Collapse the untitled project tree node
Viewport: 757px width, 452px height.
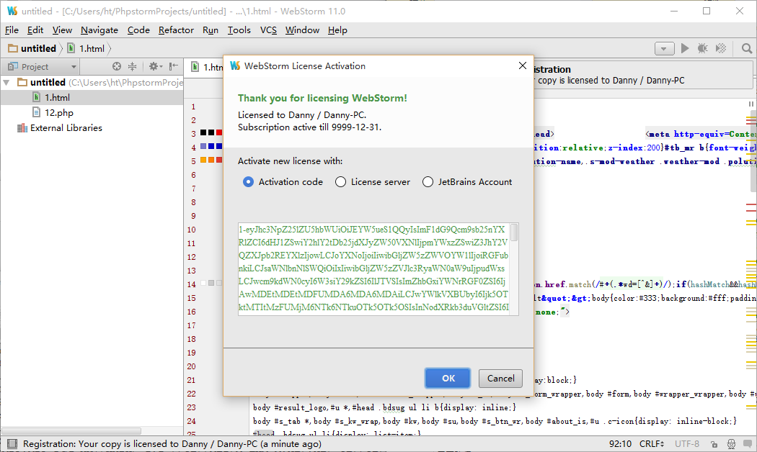coord(6,83)
